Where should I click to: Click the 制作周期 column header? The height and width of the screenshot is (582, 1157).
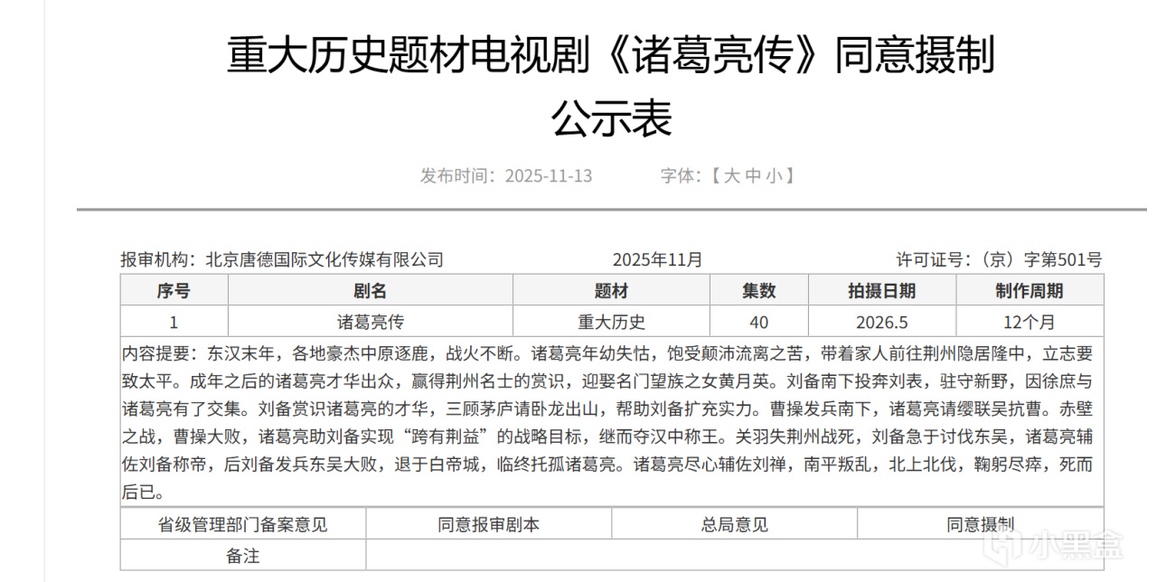(1030, 291)
